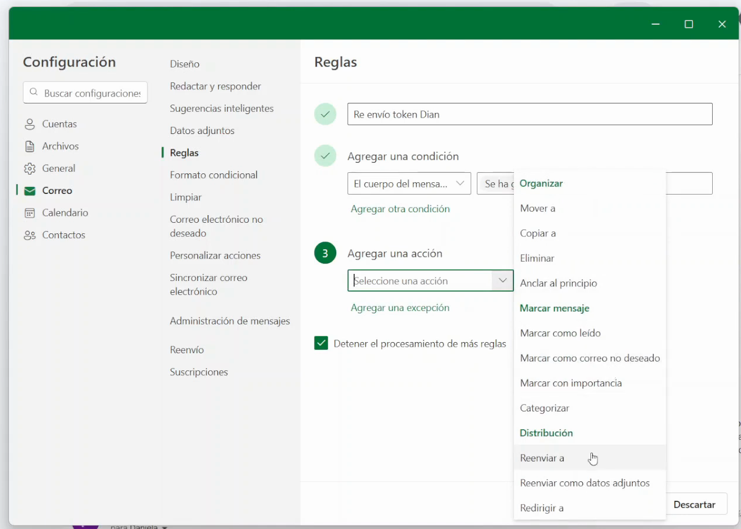Minimize the Configuración window
The height and width of the screenshot is (529, 741).
coord(656,24)
